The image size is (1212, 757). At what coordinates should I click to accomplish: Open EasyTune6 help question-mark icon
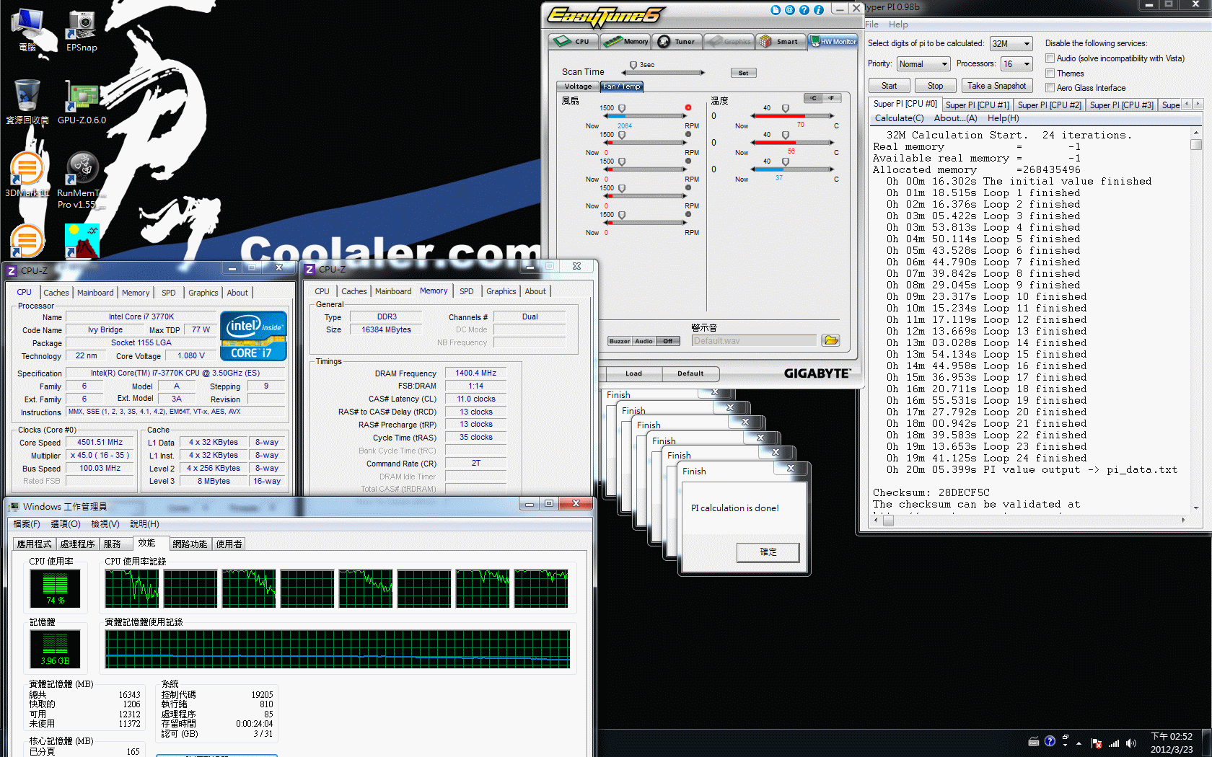[x=804, y=10]
